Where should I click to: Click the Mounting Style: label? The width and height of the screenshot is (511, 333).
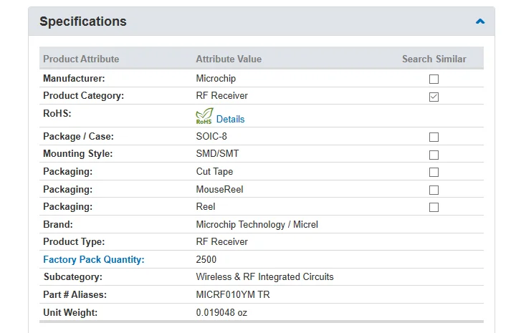(x=77, y=154)
